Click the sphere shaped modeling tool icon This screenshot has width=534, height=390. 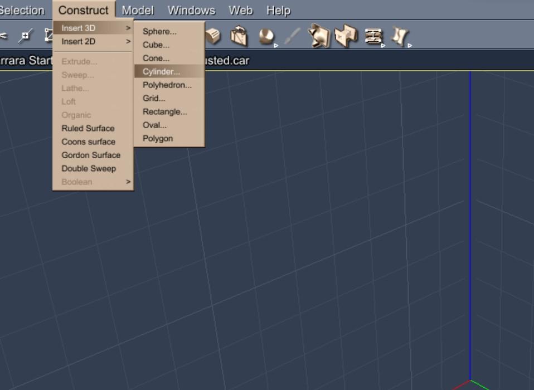(x=266, y=36)
